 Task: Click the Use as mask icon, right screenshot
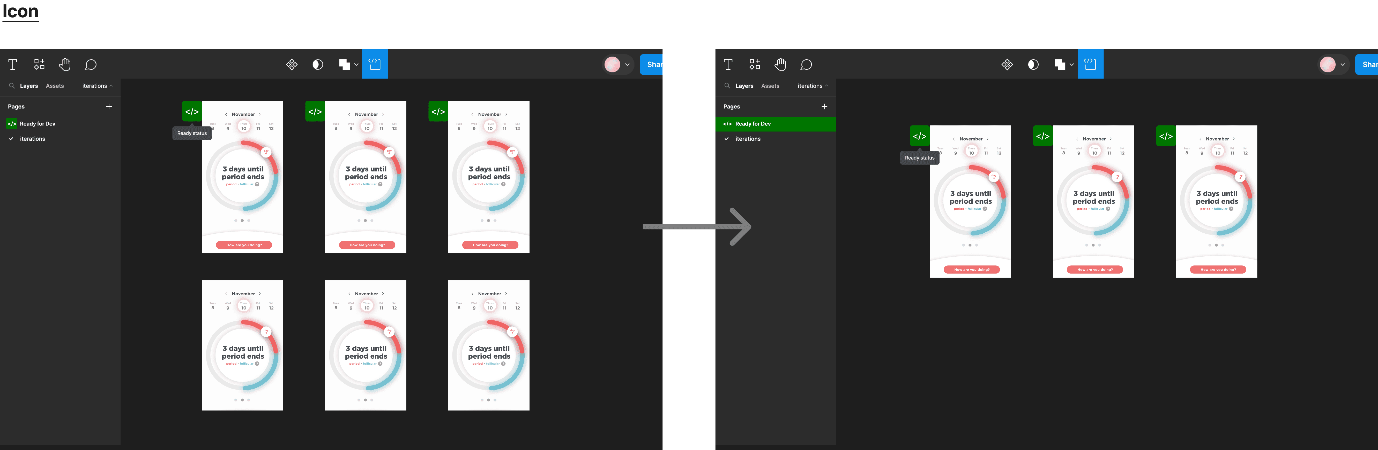pyautogui.click(x=1033, y=65)
